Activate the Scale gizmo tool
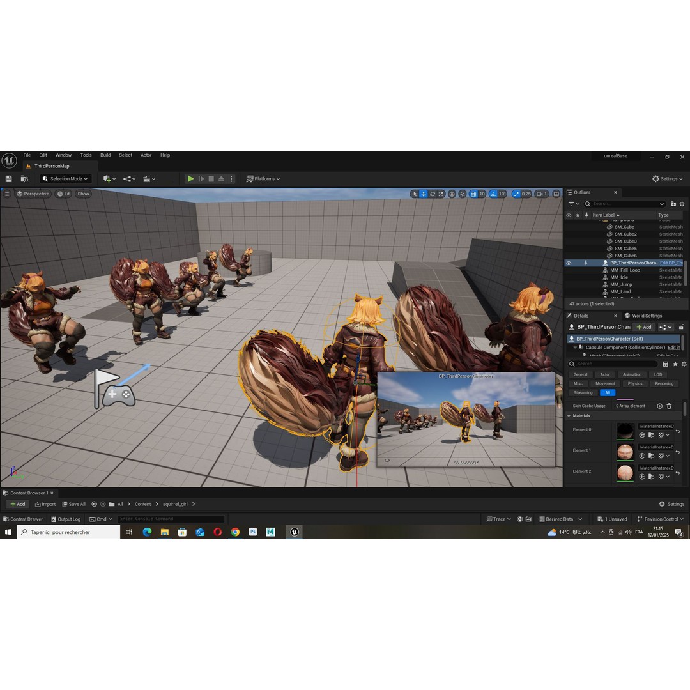Image resolution: width=690 pixels, height=690 pixels. coord(441,194)
